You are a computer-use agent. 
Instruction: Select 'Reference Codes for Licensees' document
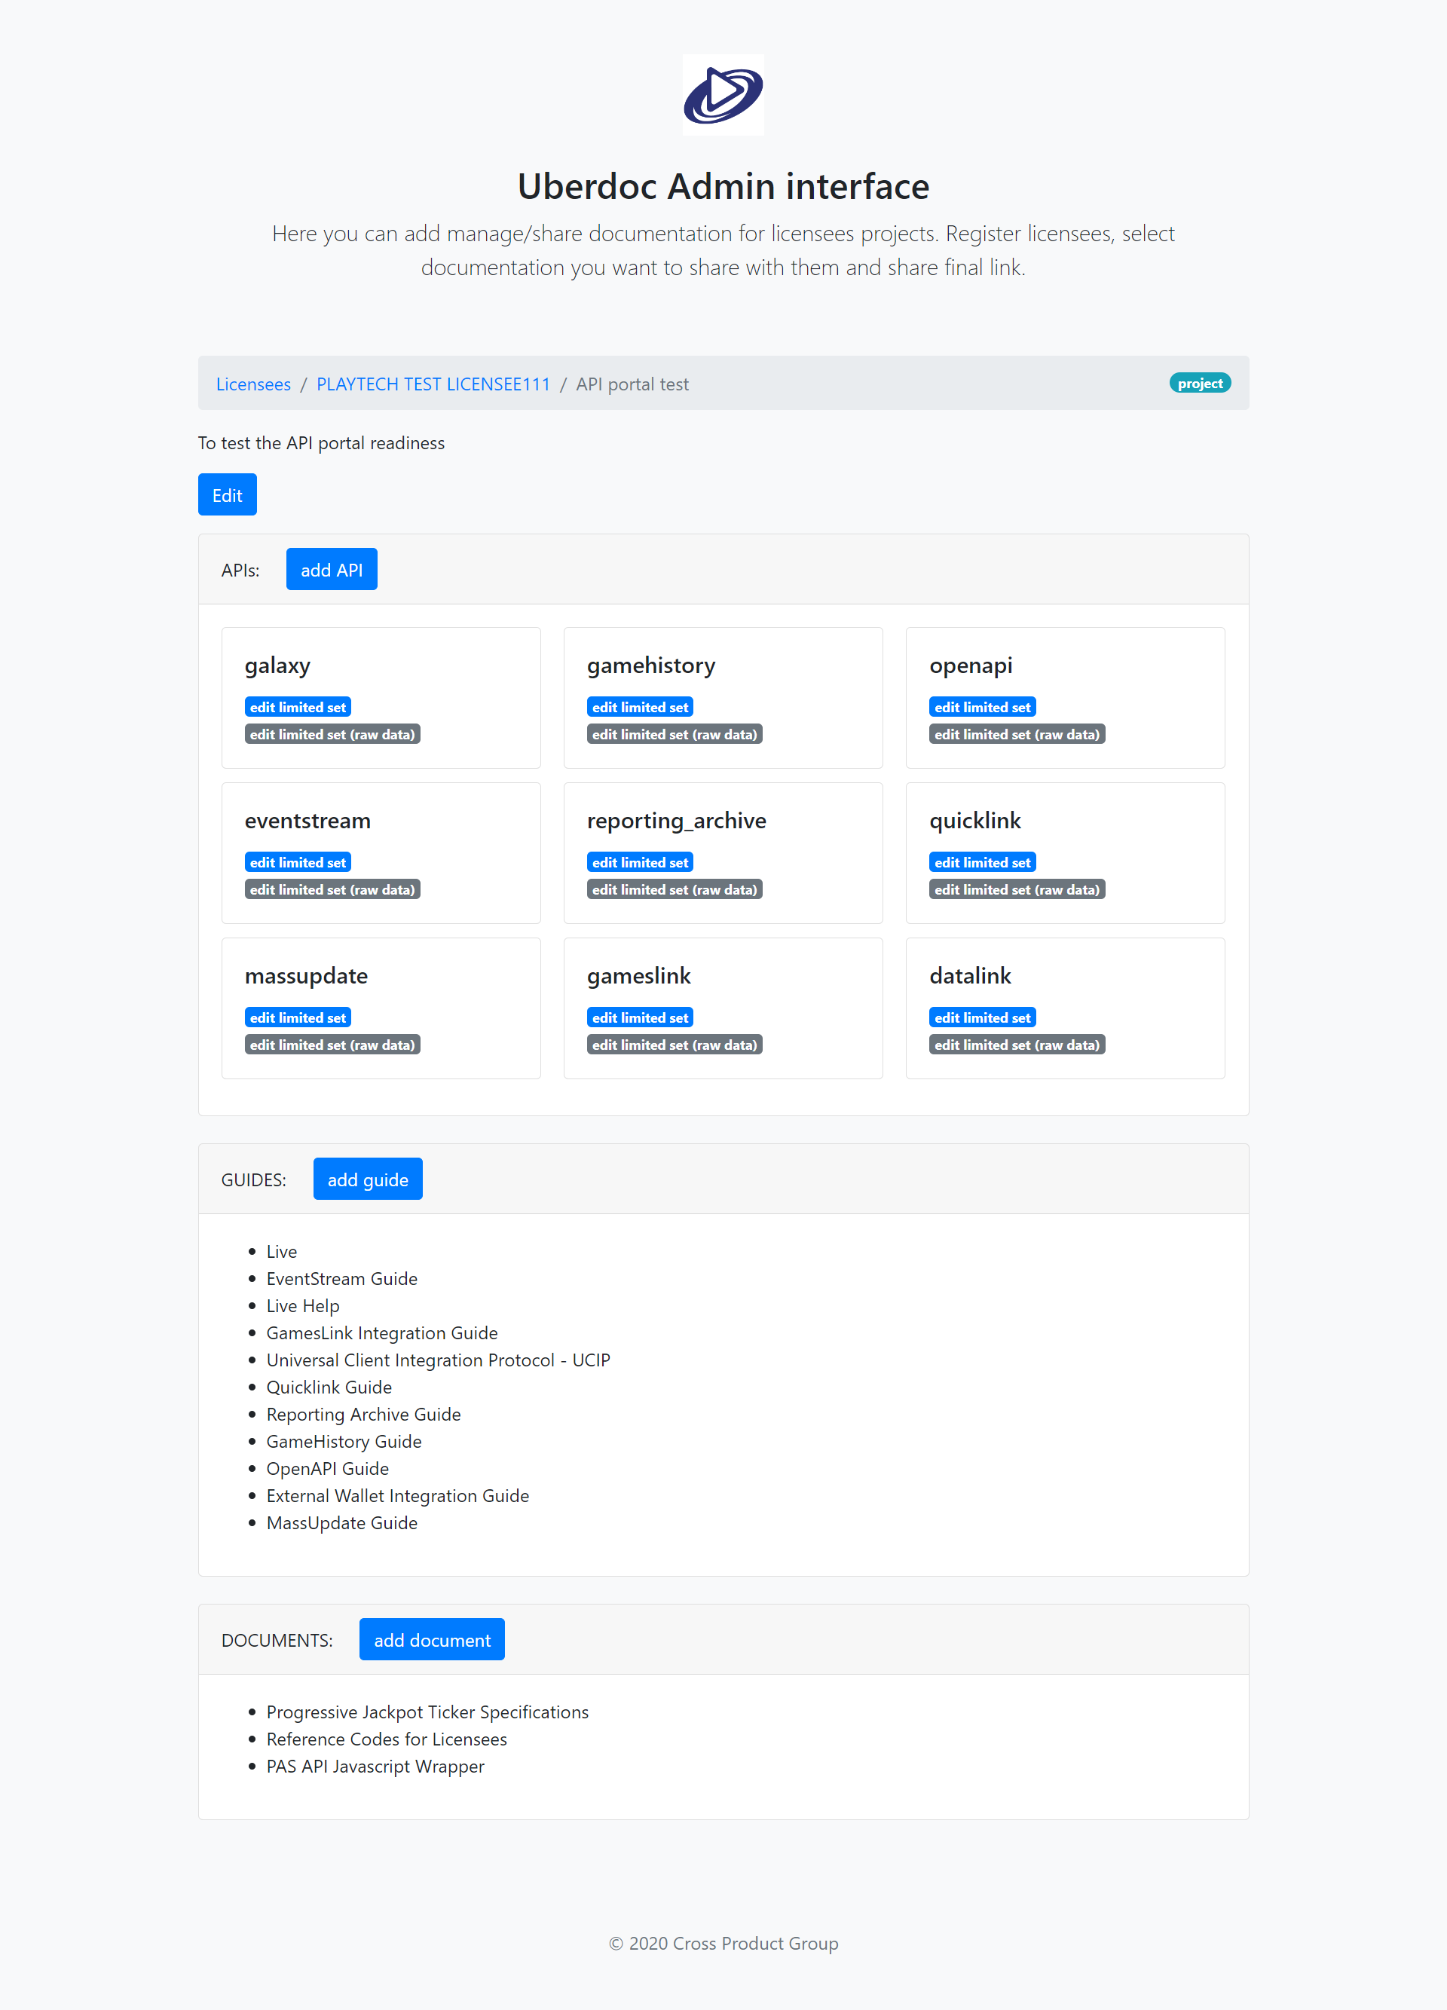click(x=387, y=1739)
